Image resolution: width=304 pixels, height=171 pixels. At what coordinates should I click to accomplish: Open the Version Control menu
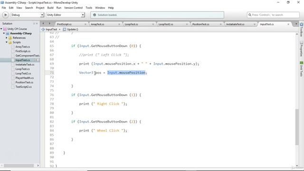tap(73, 8)
